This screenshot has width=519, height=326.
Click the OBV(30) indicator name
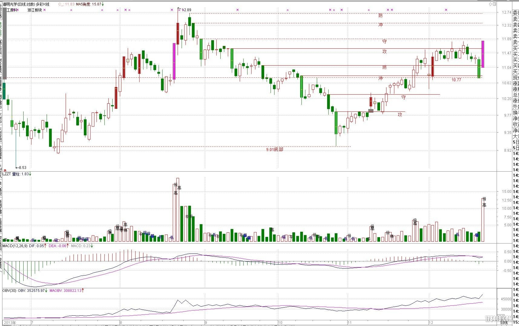(x=10, y=291)
